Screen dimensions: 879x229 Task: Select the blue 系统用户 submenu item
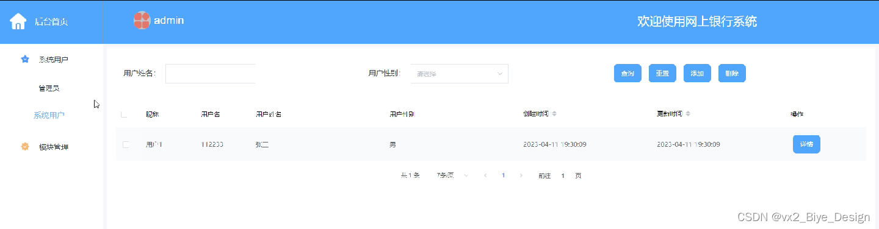[x=49, y=115]
